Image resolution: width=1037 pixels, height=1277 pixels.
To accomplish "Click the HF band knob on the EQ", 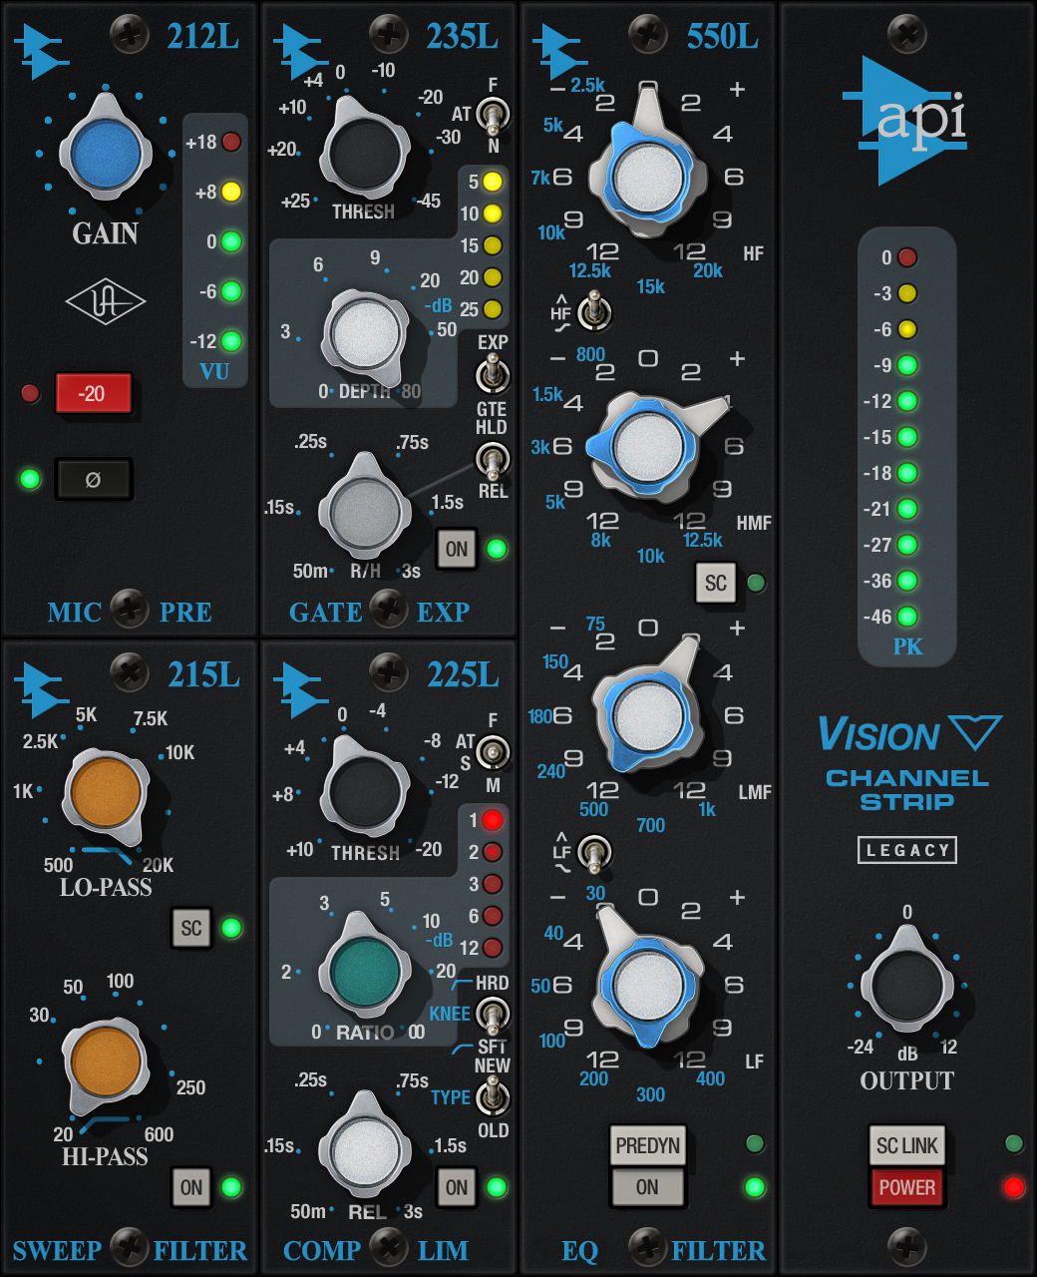I will pyautogui.click(x=648, y=177).
